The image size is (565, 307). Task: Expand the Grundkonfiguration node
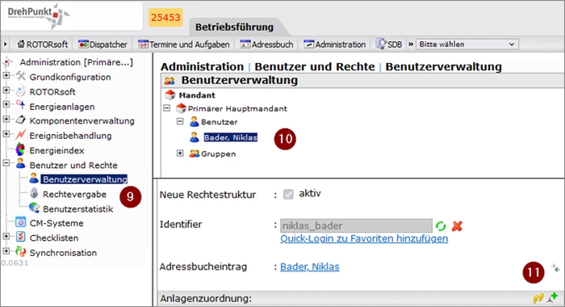click(6, 75)
